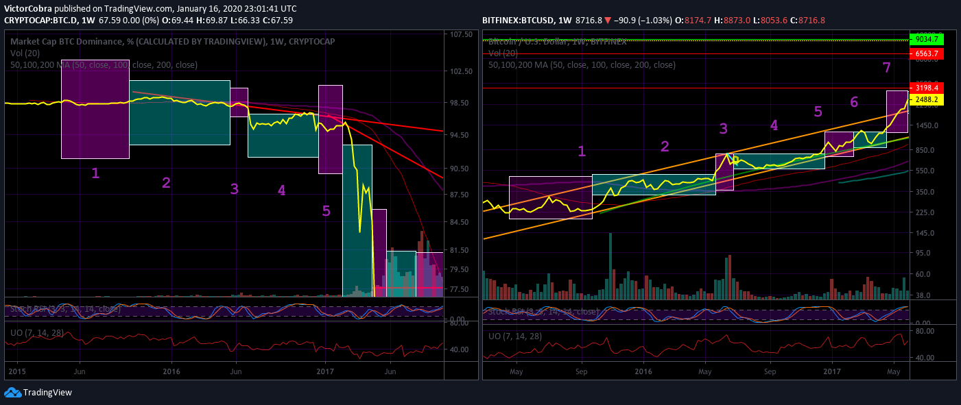Click Vol (20) legend on BTCUSD chart
Image resolution: width=961 pixels, height=405 pixels.
(503, 53)
